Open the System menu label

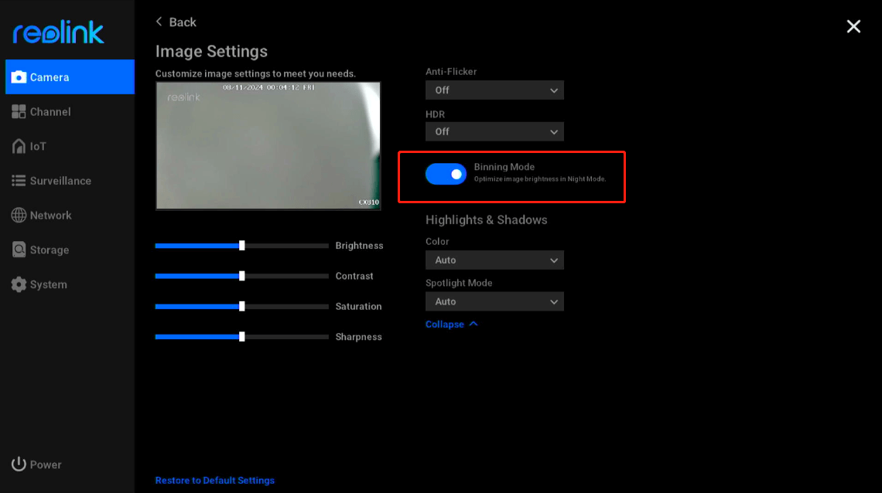click(x=49, y=284)
